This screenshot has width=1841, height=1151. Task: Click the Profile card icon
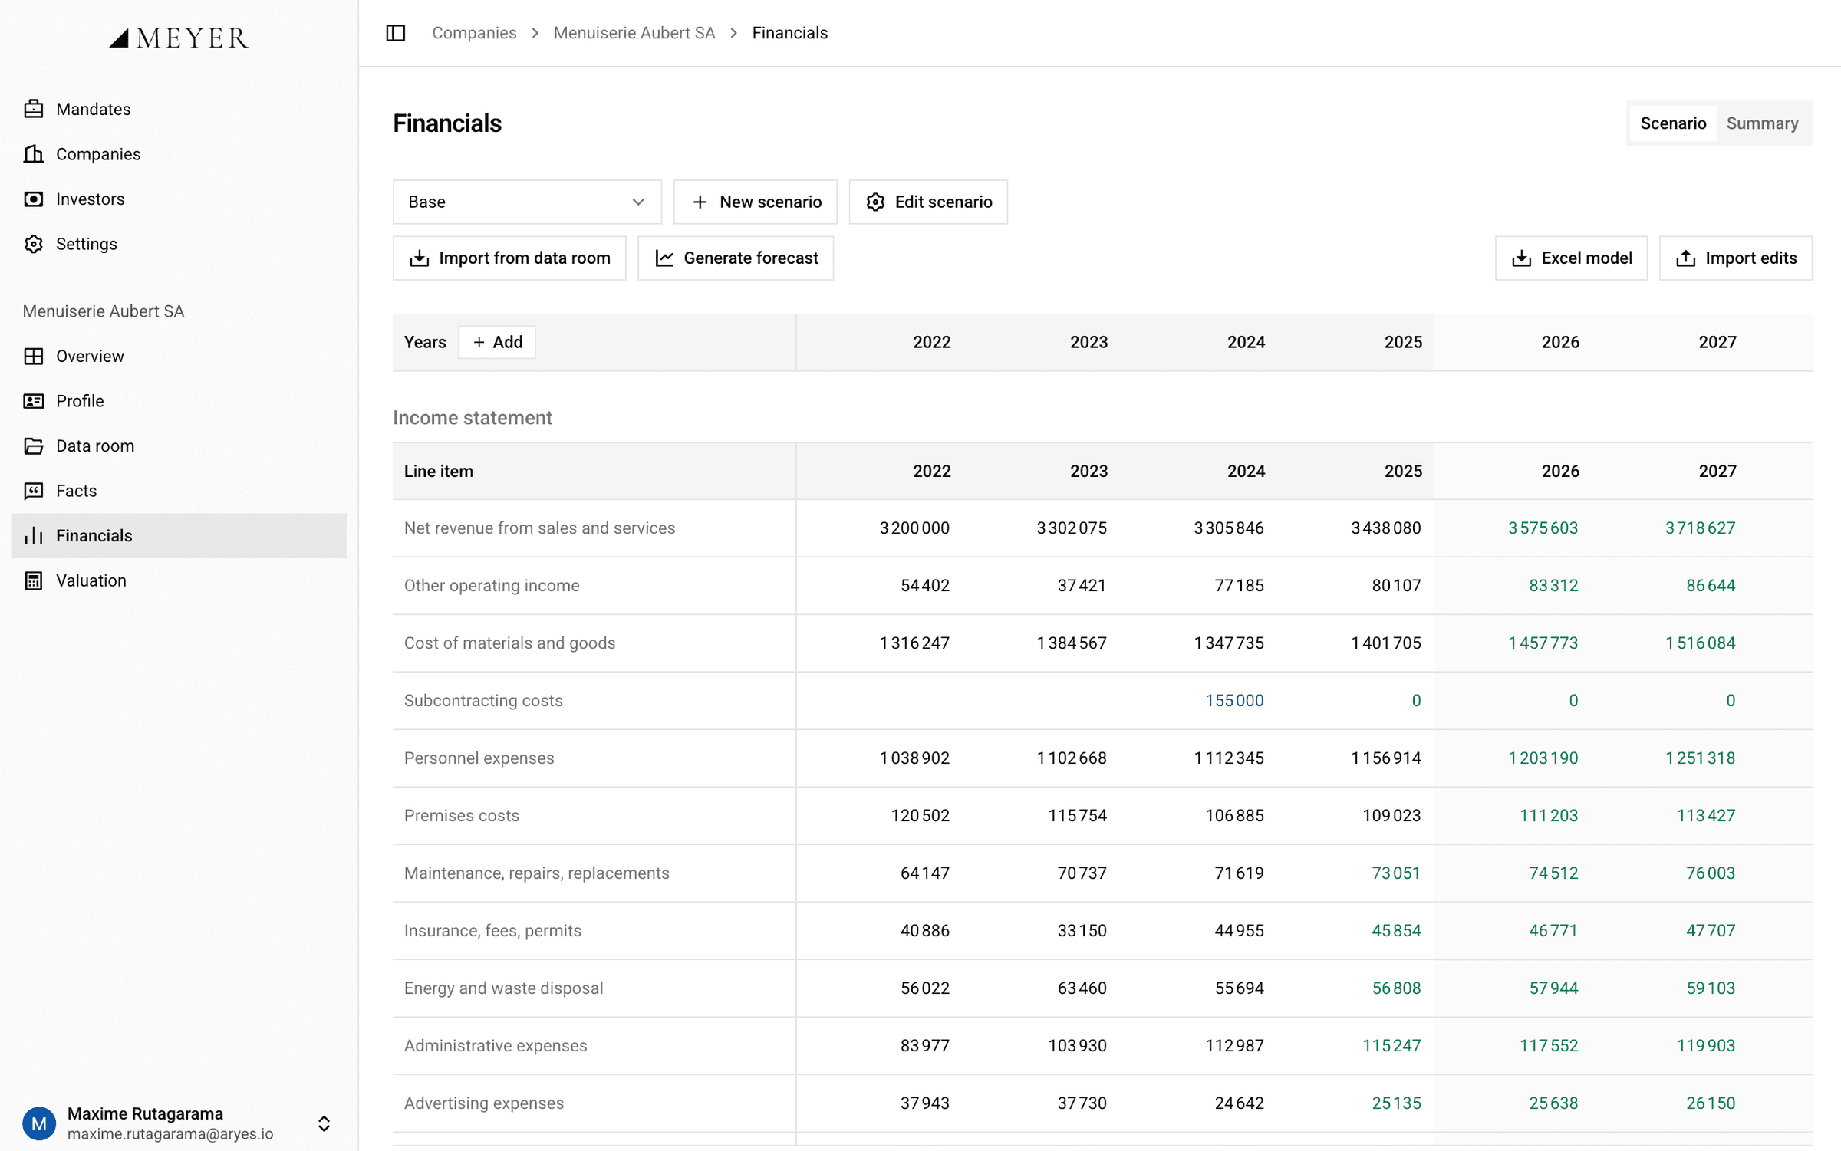point(34,401)
